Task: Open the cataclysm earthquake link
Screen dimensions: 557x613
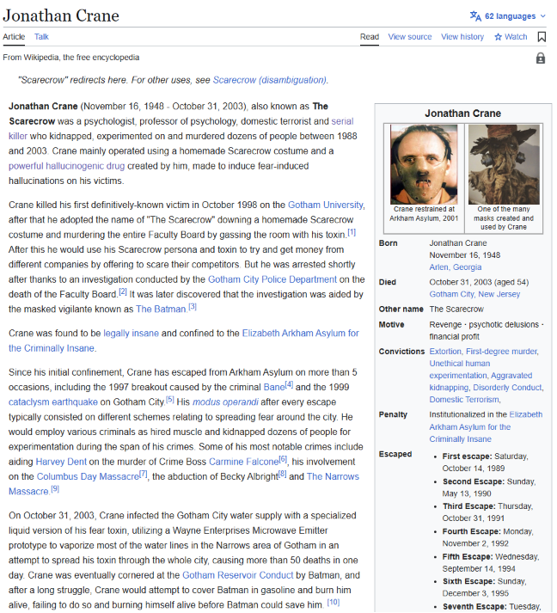Action: tap(53, 402)
